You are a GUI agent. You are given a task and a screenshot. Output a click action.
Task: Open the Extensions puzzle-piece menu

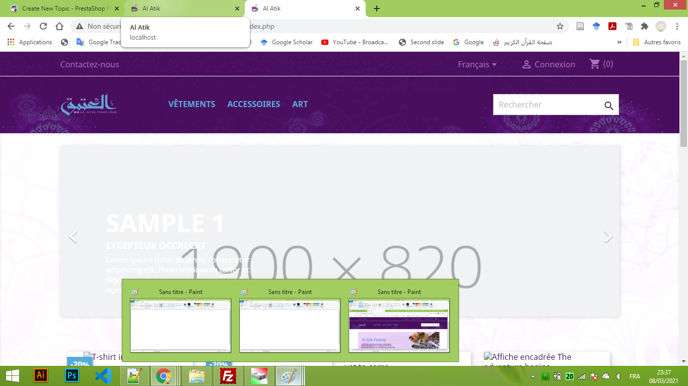point(645,26)
